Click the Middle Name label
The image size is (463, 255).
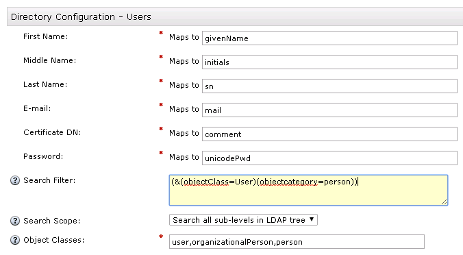49,60
